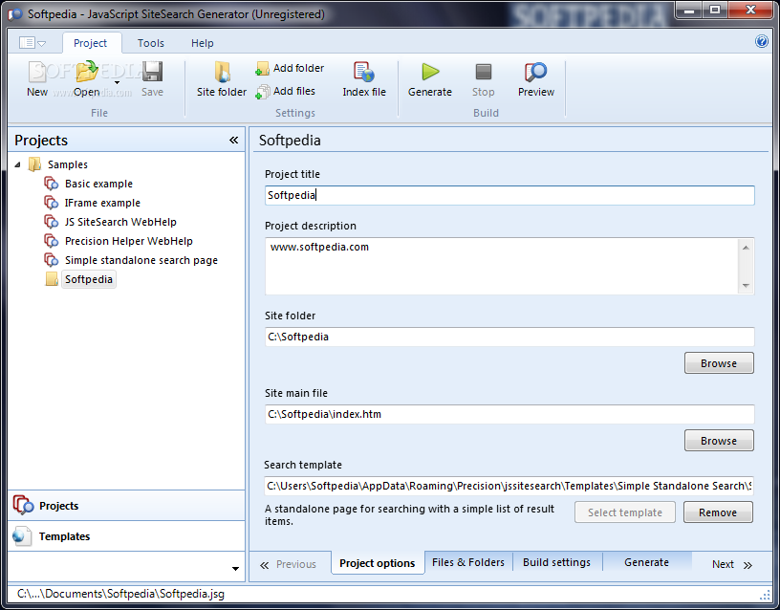Select the Softpedia project in tree
The width and height of the screenshot is (780, 610).
pyautogui.click(x=89, y=279)
